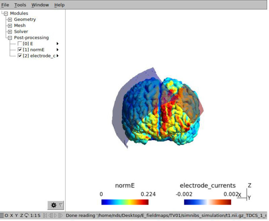The image size is (269, 221).
Task: Open options arrow for [0] E
Action: pos(57,44)
